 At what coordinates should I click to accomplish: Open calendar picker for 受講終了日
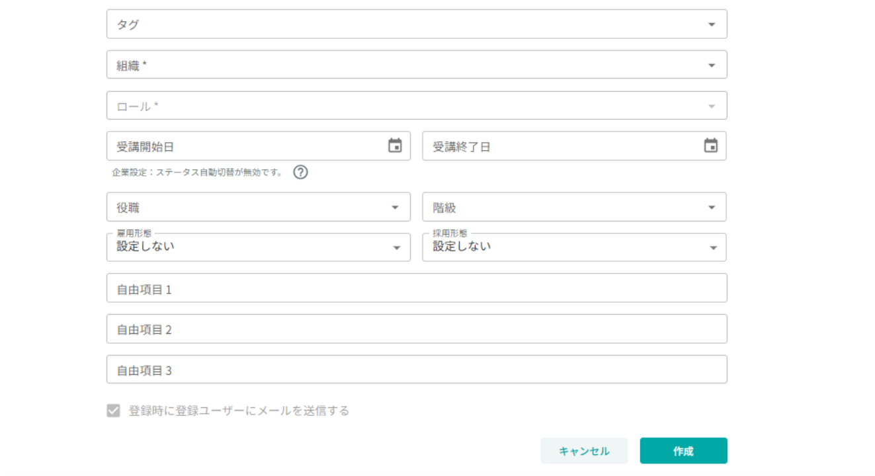click(711, 146)
